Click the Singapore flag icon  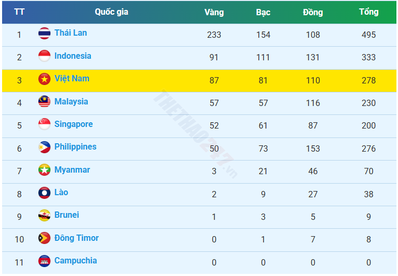point(45,125)
